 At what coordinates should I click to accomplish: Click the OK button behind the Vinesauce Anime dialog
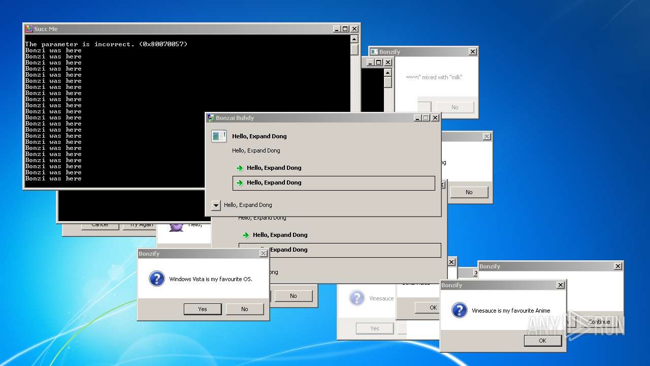[x=428, y=308]
